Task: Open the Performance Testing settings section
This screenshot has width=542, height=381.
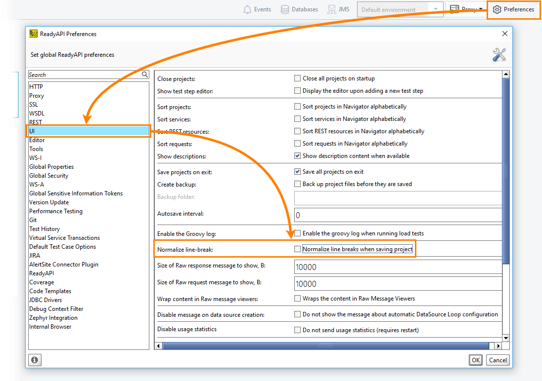Action: click(x=55, y=211)
